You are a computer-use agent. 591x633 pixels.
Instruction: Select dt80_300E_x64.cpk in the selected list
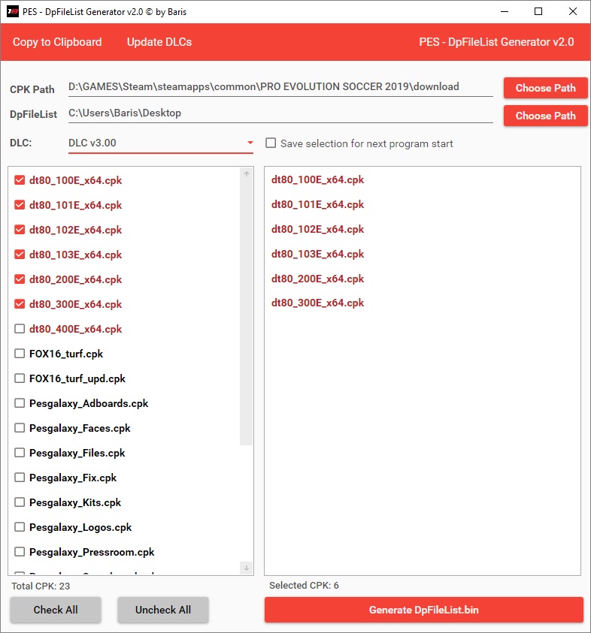click(x=318, y=303)
